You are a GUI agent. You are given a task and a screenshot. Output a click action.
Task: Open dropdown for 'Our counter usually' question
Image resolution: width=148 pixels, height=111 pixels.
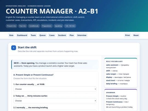(x=55, y=89)
